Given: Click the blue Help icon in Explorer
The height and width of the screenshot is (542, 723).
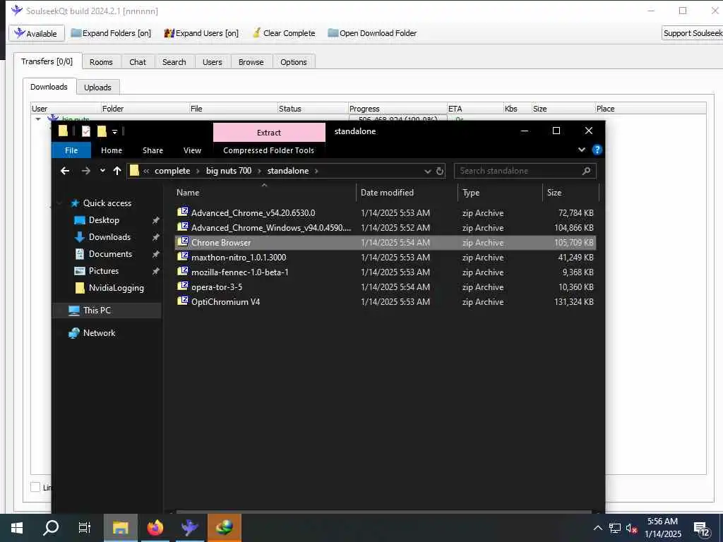Looking at the screenshot, I should 597,150.
